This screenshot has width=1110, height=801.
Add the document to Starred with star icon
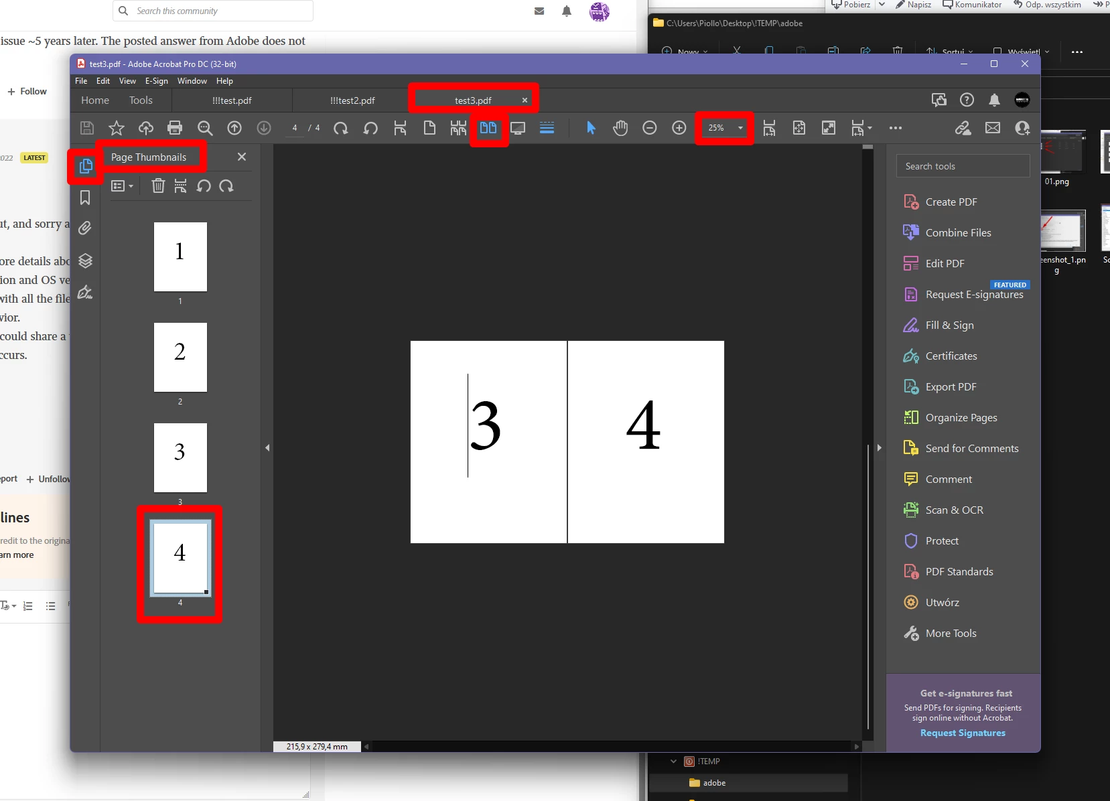117,128
